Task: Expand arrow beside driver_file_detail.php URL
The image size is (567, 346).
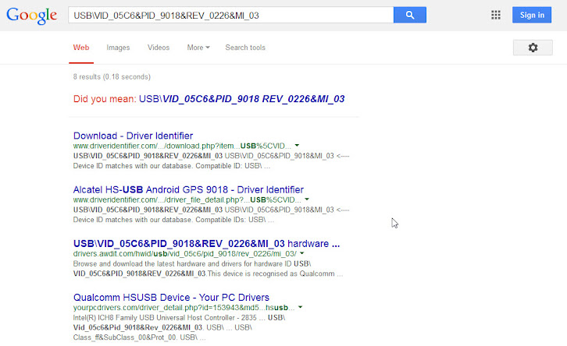Action: (x=307, y=199)
